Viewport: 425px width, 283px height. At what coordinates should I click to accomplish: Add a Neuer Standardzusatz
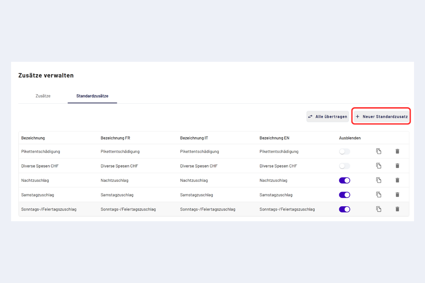click(381, 116)
